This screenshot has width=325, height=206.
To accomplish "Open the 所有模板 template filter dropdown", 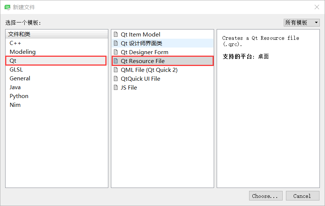I will click(301, 22).
